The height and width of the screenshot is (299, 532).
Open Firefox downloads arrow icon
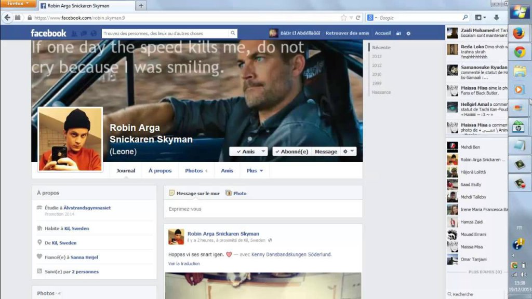tap(496, 18)
